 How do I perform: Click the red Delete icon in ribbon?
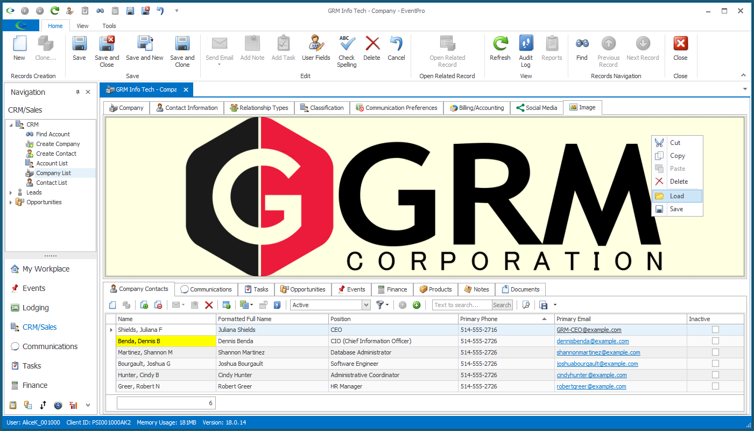click(x=372, y=44)
